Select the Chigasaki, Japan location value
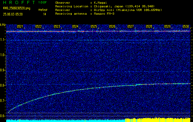193x122 pixels. 124,6
